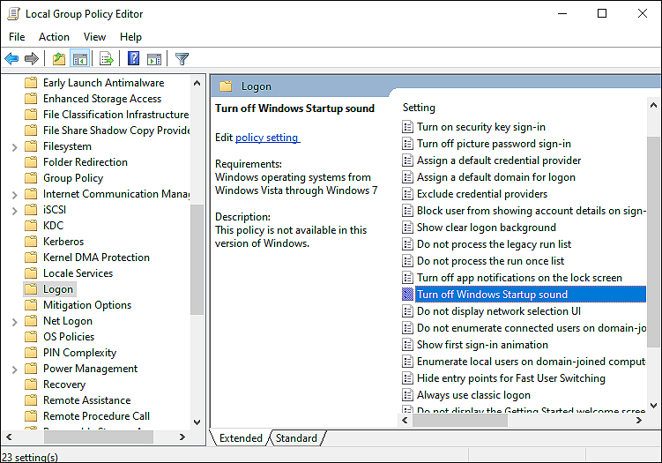Click the Back arrow toolbar icon
Image resolution: width=662 pixels, height=463 pixels.
point(11,59)
